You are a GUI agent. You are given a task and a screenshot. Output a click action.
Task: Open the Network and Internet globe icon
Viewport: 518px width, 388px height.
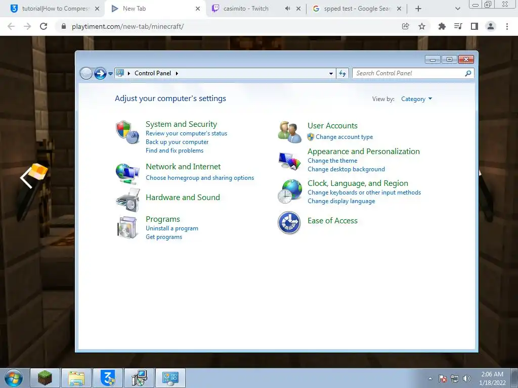(x=127, y=174)
